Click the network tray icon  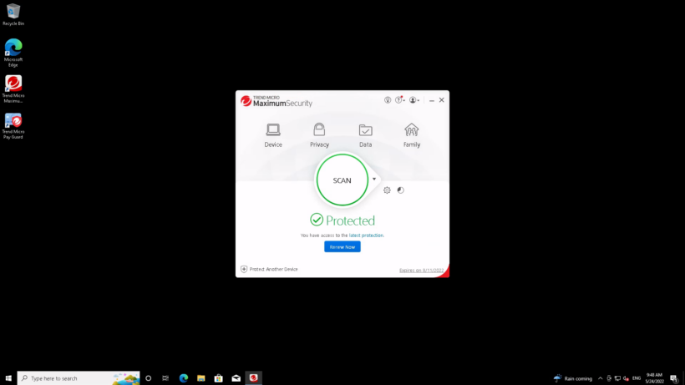[x=617, y=378]
